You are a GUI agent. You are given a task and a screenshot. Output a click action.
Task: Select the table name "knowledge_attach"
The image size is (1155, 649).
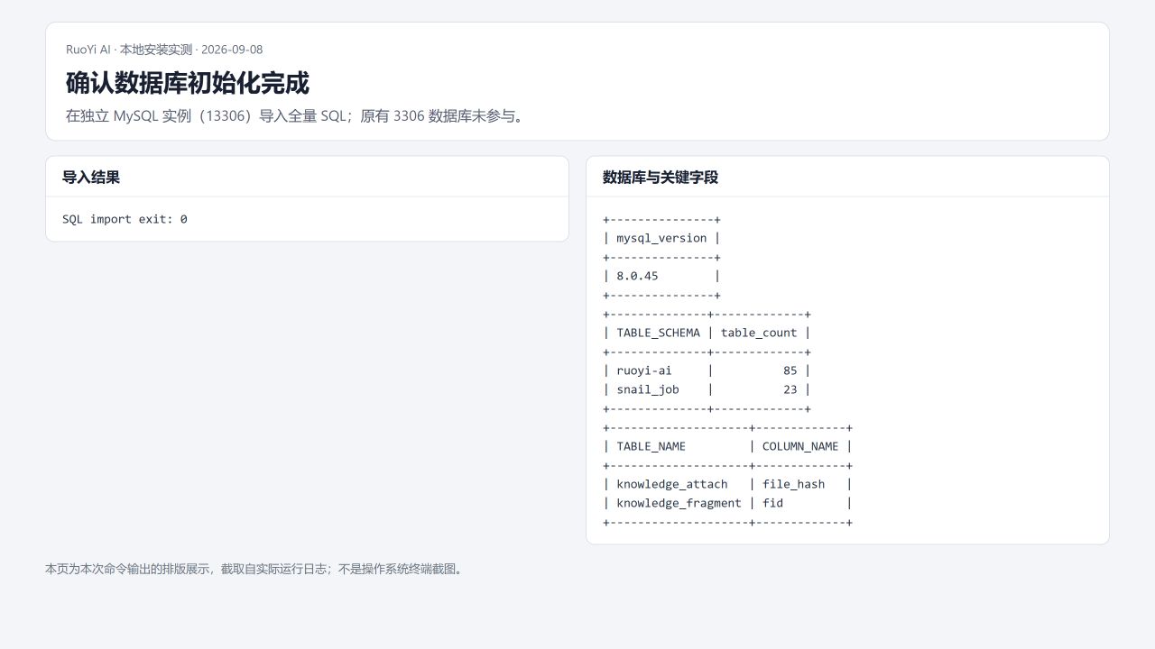click(672, 484)
